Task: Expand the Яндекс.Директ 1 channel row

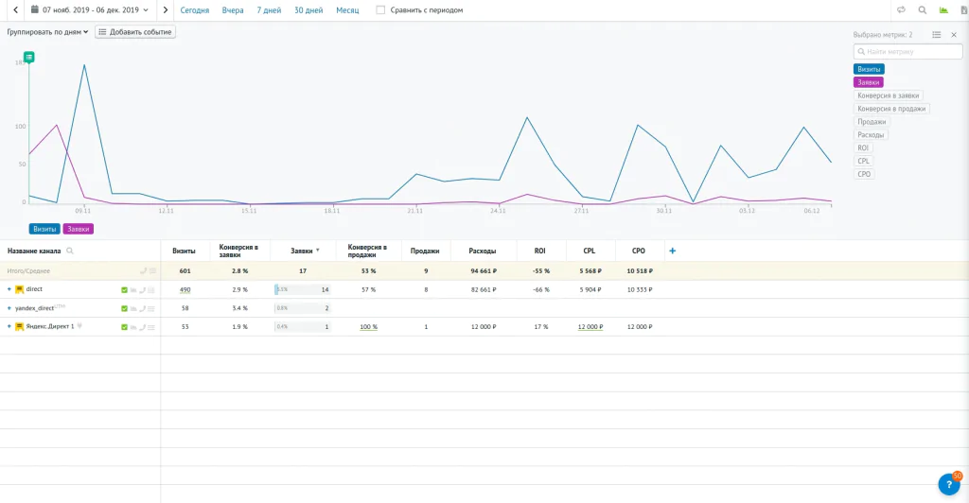Action: click(9, 326)
